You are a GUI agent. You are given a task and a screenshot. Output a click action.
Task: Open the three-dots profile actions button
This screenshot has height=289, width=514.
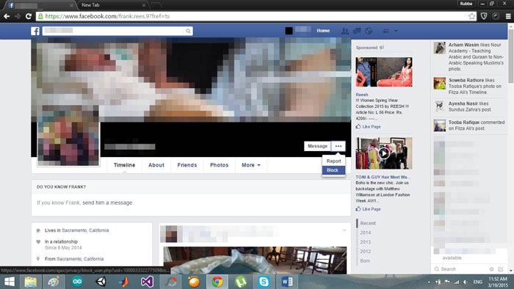click(x=339, y=146)
